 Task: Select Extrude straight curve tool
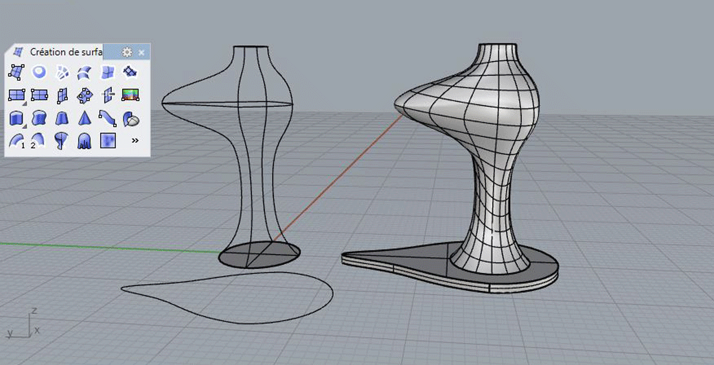pyautogui.click(x=16, y=119)
